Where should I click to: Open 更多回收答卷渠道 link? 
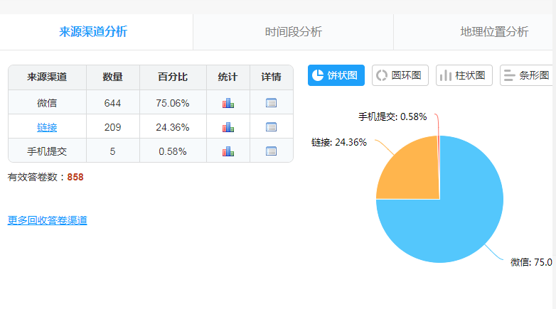click(48, 220)
